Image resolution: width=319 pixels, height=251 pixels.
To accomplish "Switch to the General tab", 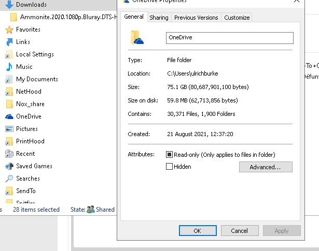I will point(134,17).
